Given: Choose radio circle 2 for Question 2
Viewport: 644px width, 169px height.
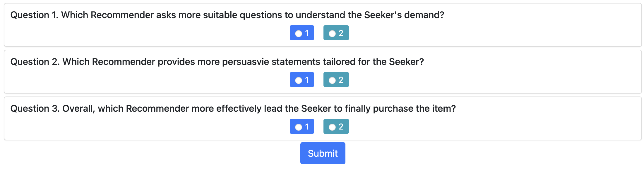Looking at the screenshot, I should pos(332,80).
